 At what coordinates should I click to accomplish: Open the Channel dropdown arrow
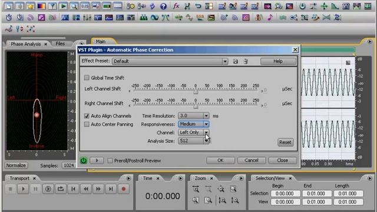[x=206, y=132]
